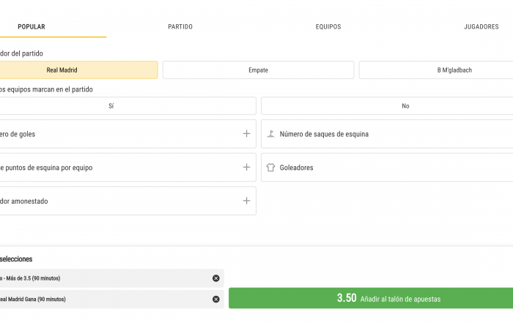Open the POPULAR tab
513x323 pixels.
(x=32, y=27)
